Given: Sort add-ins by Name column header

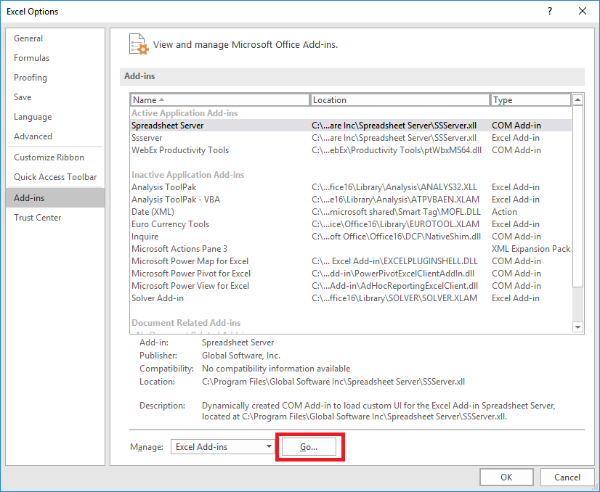Looking at the screenshot, I should click(219, 100).
